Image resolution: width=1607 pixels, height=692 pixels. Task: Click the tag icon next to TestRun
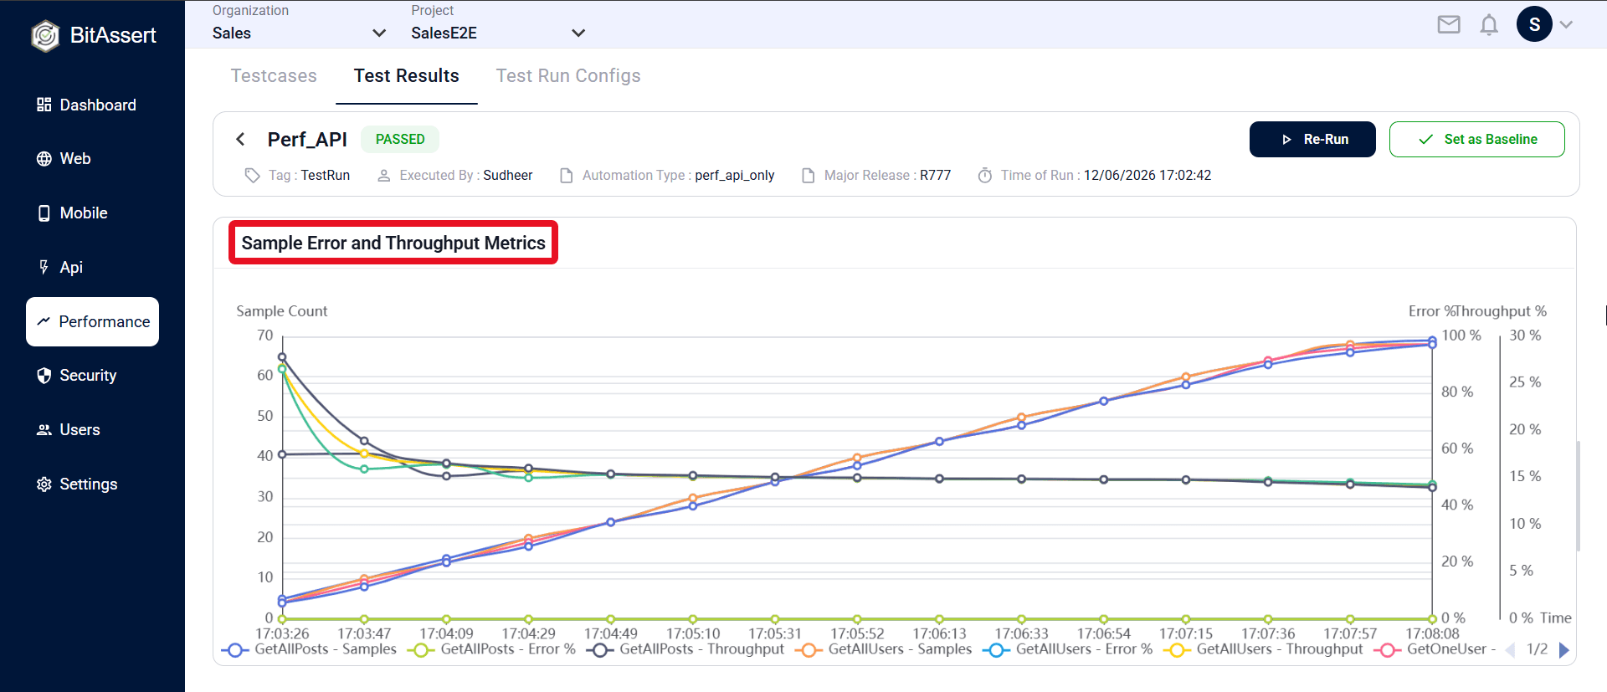[252, 175]
